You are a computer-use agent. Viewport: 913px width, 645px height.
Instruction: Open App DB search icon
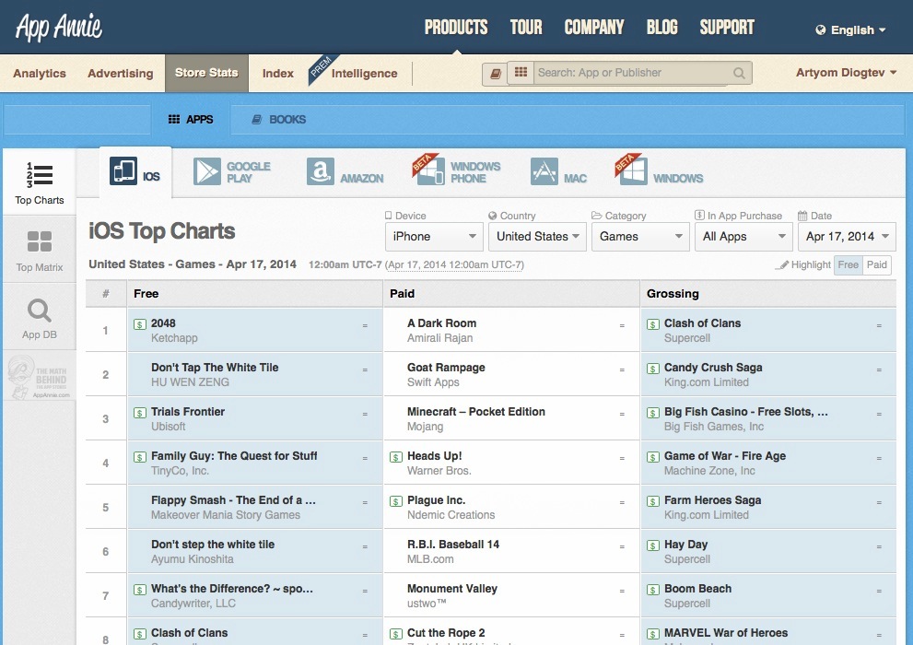pos(39,311)
